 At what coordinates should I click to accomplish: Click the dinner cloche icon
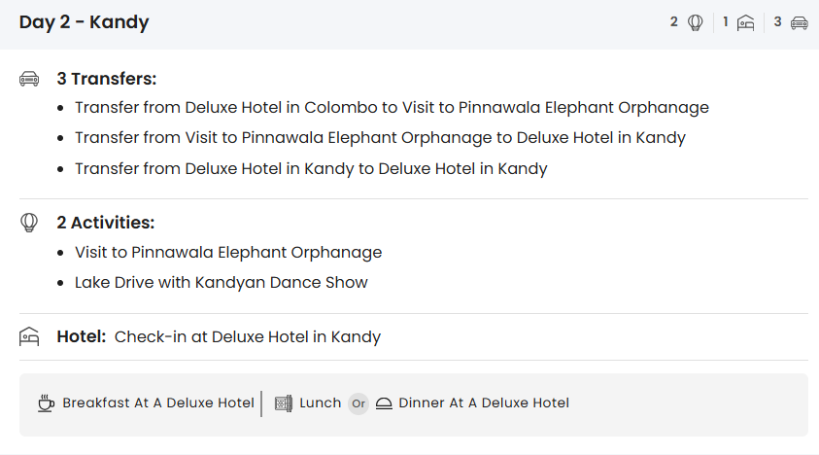[384, 403]
